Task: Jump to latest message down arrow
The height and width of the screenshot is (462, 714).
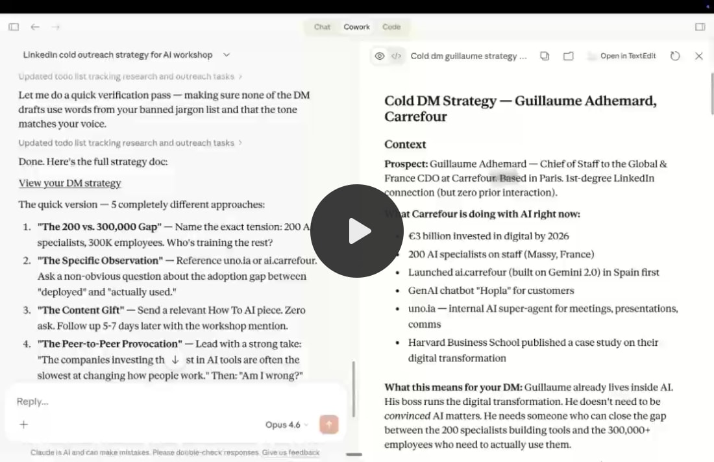Action: point(175,360)
